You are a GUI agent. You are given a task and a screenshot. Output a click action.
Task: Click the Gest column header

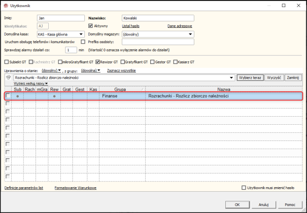point(80,89)
